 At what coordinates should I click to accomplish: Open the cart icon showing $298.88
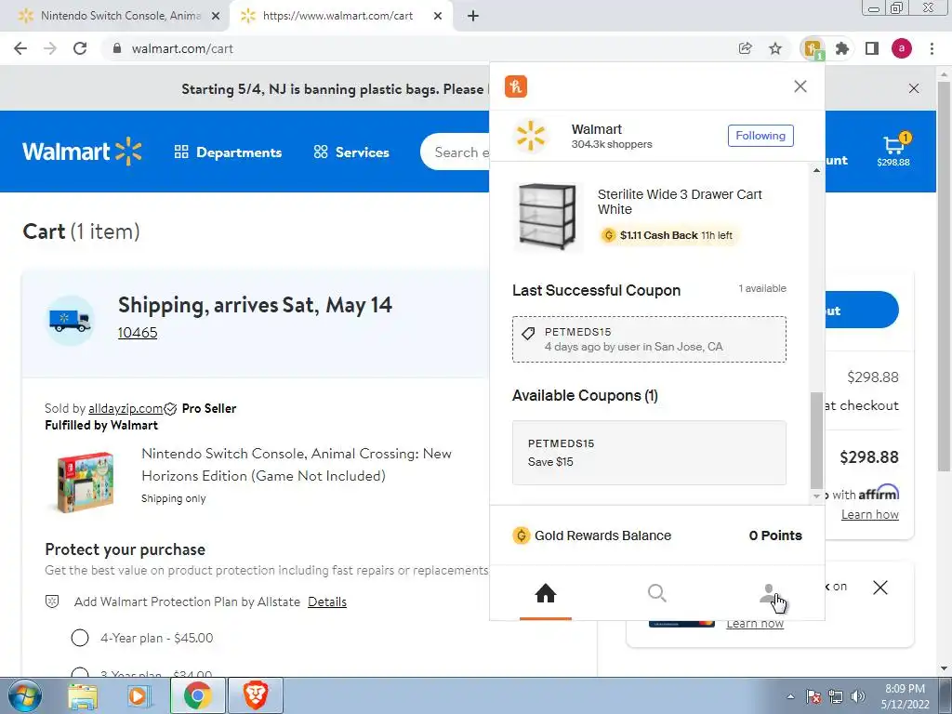(893, 150)
